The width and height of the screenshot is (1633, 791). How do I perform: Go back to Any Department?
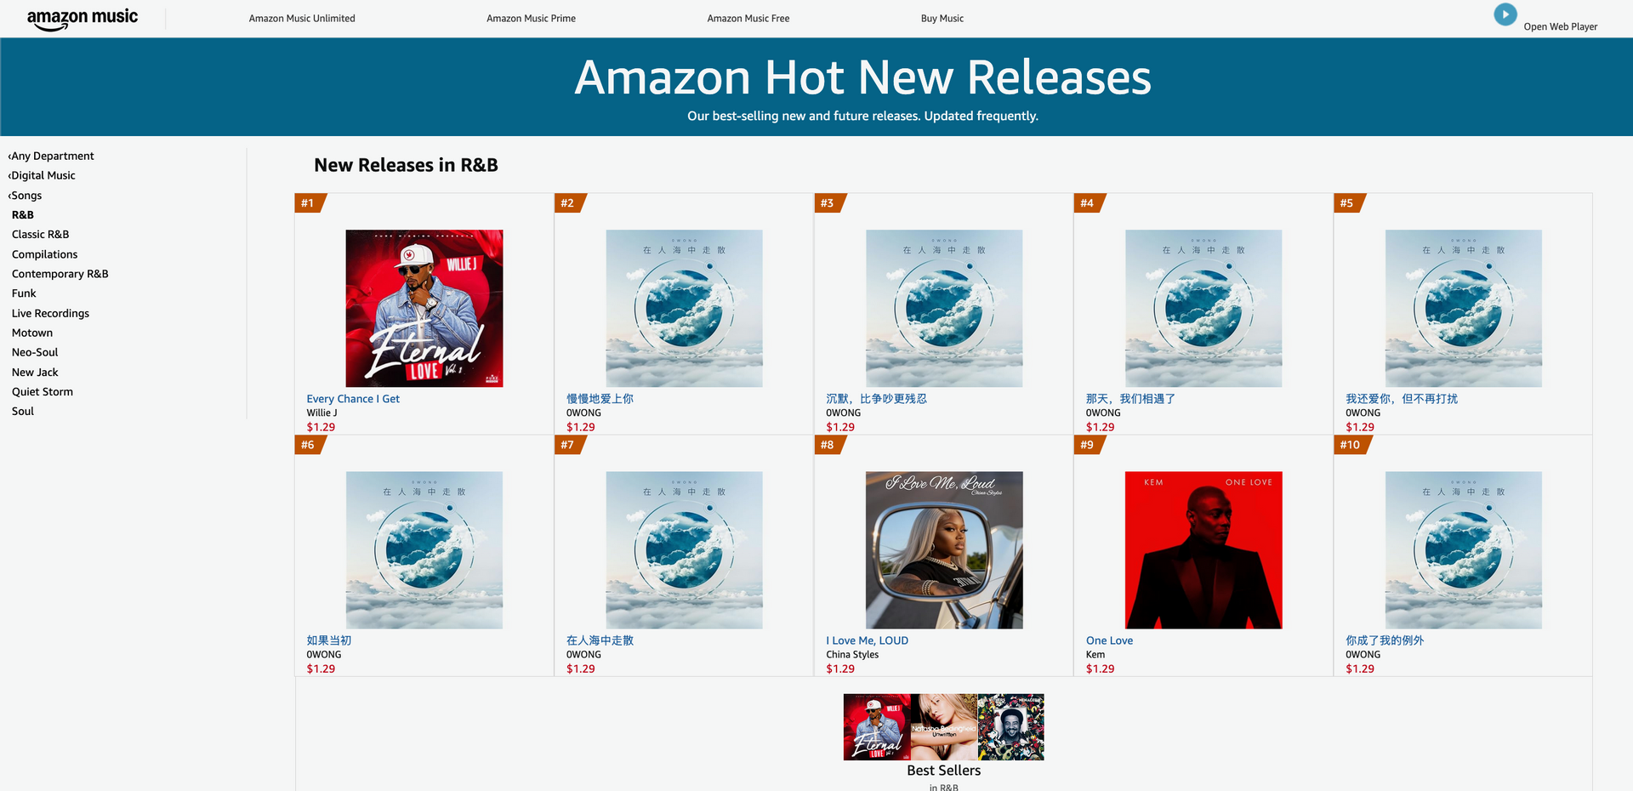(51, 156)
